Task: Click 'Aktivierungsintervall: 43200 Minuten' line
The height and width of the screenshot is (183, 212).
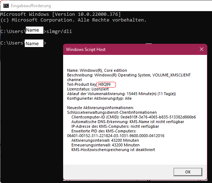Action: 105,140
